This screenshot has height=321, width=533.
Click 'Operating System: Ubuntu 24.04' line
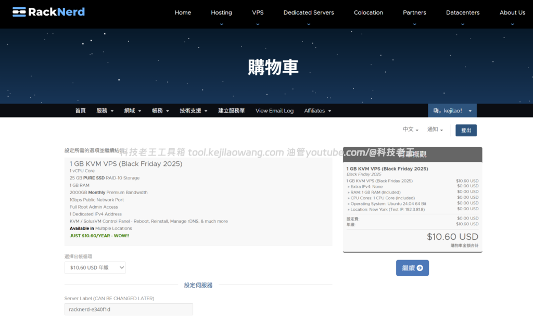click(387, 204)
